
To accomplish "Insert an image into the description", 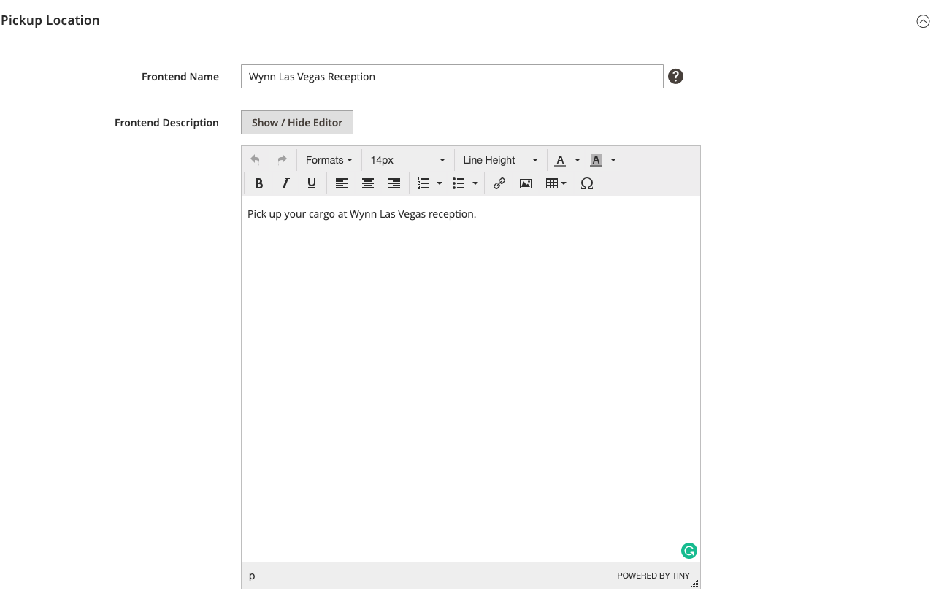I will 526,183.
